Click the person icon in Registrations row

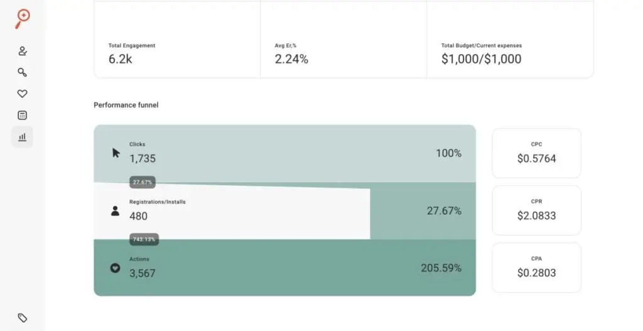(115, 211)
